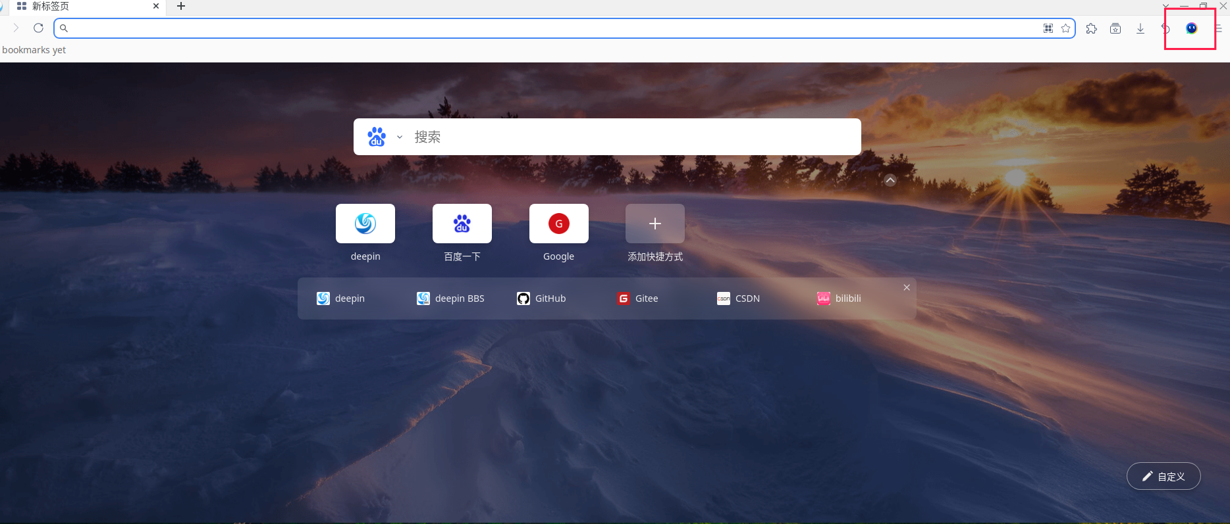Screen dimensions: 1230x524
Task: Click the forward navigation arrow
Action: point(16,28)
